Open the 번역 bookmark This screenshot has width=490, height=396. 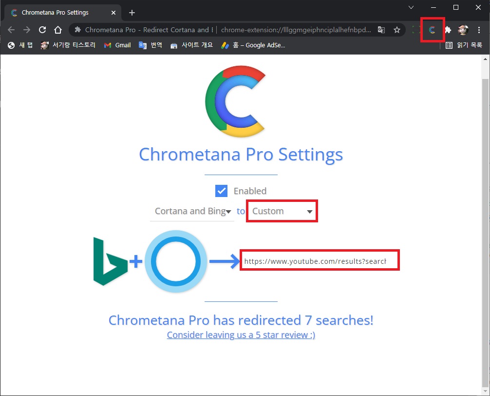(151, 45)
